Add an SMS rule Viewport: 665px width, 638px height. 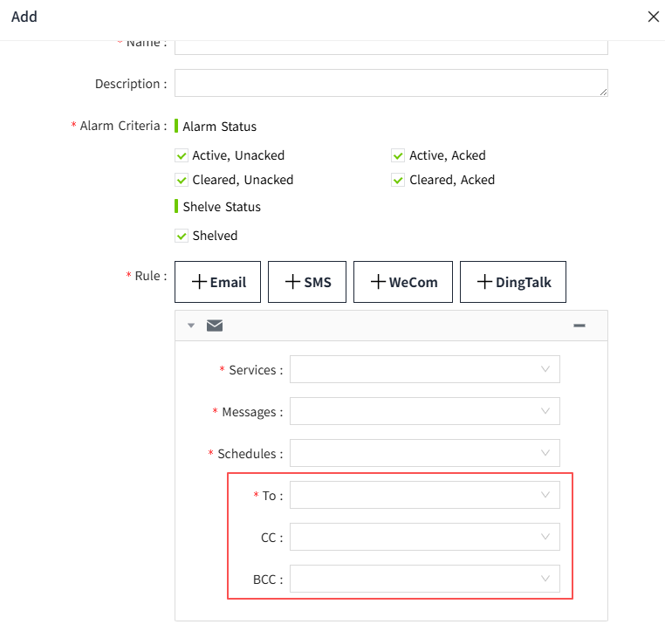tap(307, 282)
